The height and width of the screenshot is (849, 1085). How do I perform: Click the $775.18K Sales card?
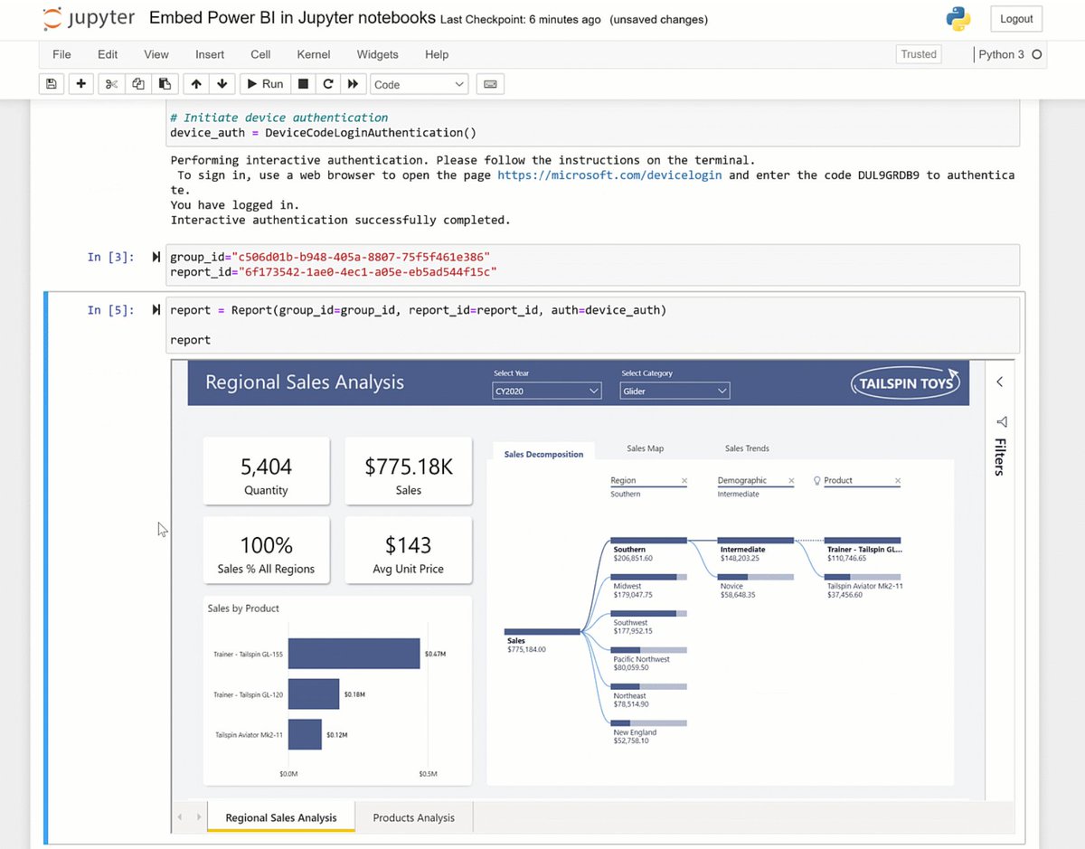tap(409, 472)
